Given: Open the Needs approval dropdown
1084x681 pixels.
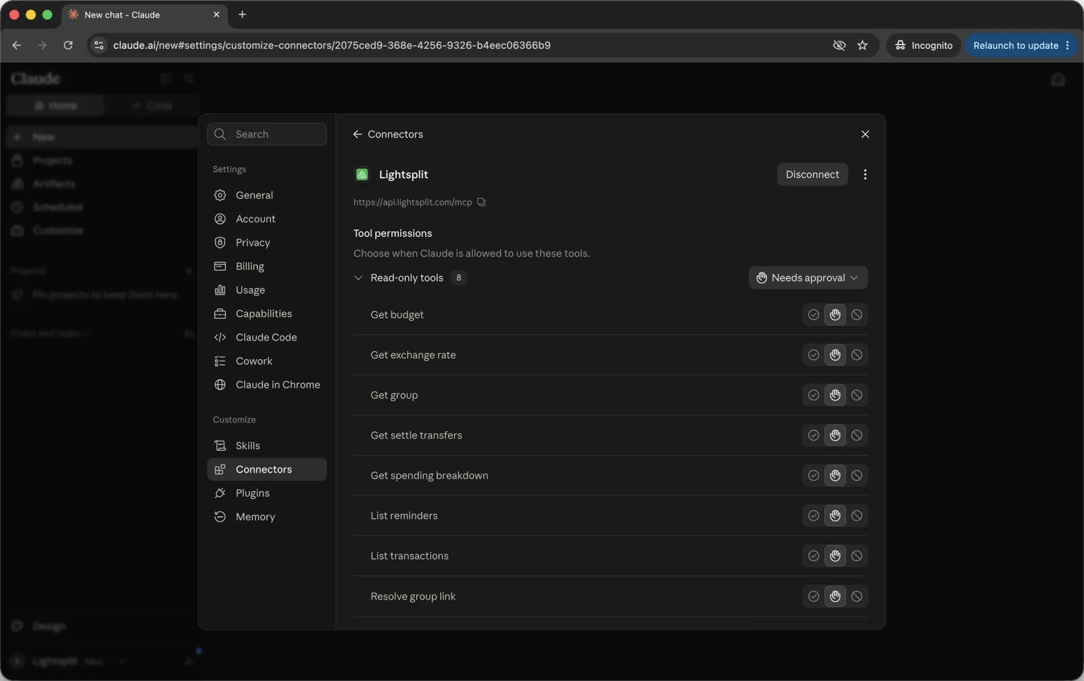Looking at the screenshot, I should click(x=808, y=278).
